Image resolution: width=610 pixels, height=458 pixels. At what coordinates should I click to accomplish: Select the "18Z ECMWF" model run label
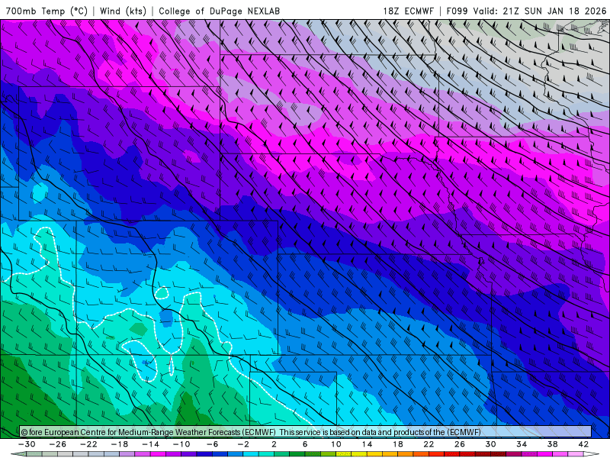(x=408, y=11)
